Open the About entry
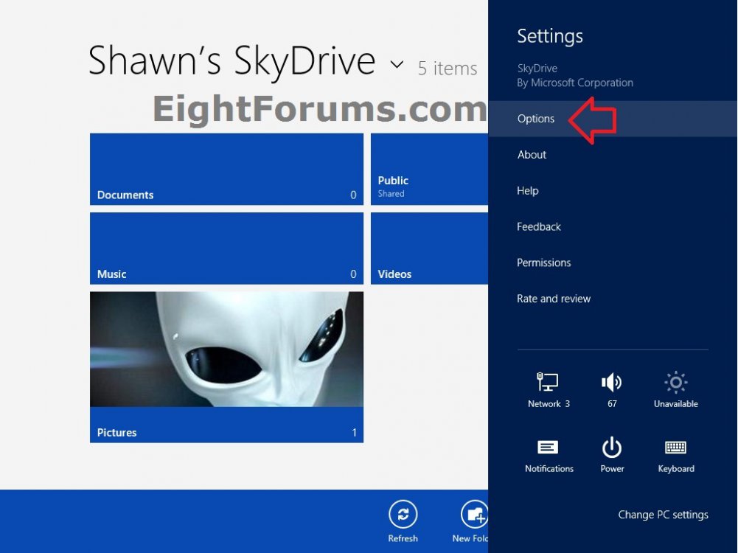Image resolution: width=738 pixels, height=553 pixels. (532, 155)
